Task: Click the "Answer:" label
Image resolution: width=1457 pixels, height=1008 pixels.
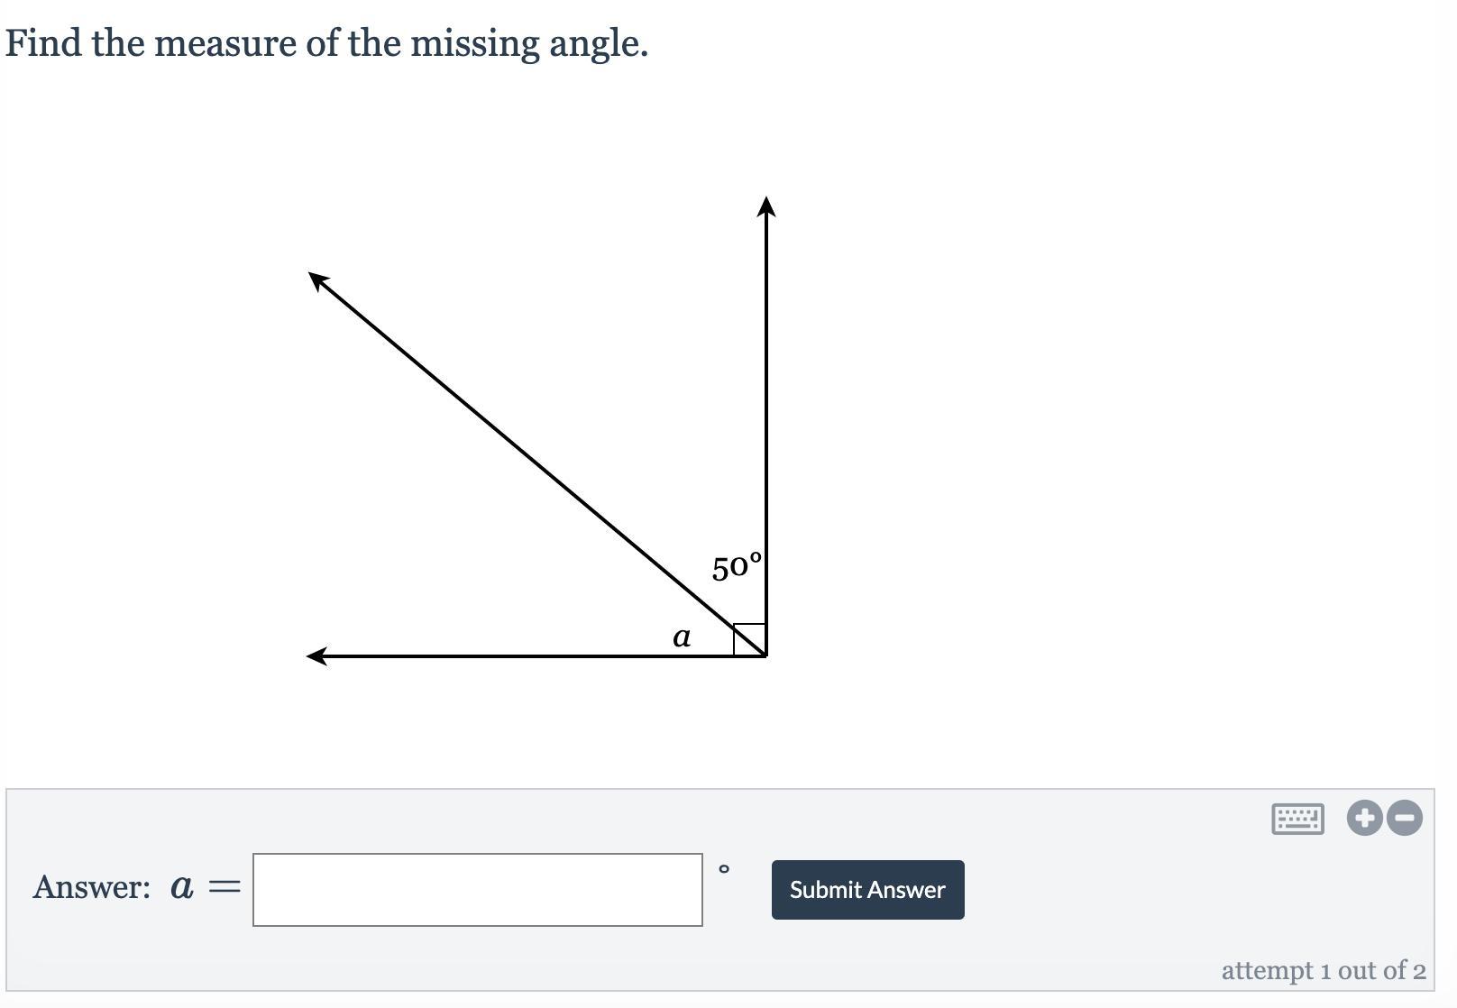Action: pos(92,887)
